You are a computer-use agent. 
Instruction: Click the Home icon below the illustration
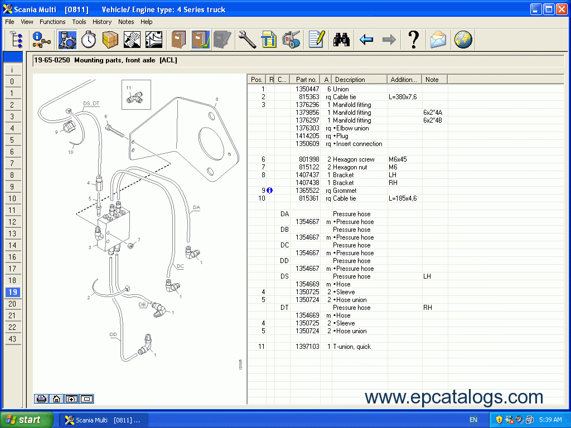(56, 398)
